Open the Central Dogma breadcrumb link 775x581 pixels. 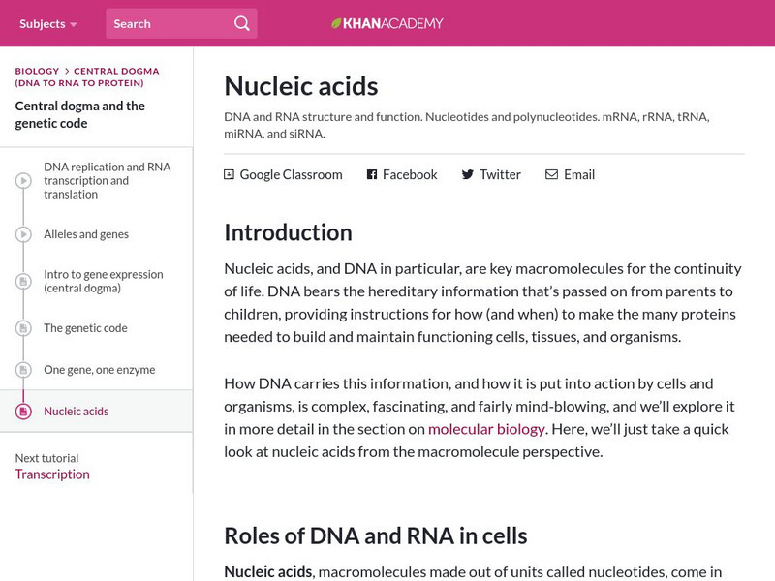(x=116, y=71)
